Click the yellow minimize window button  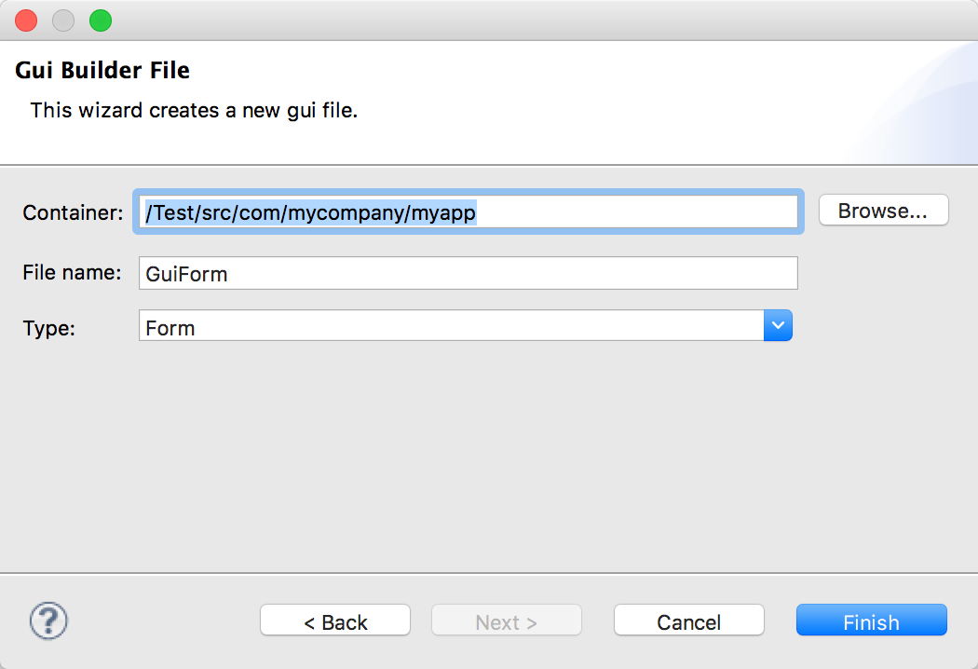coord(62,20)
